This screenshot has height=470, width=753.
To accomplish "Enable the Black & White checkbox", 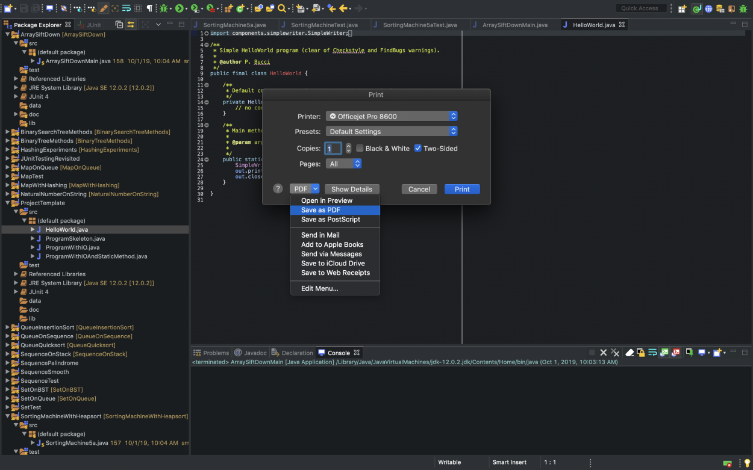I will [360, 149].
